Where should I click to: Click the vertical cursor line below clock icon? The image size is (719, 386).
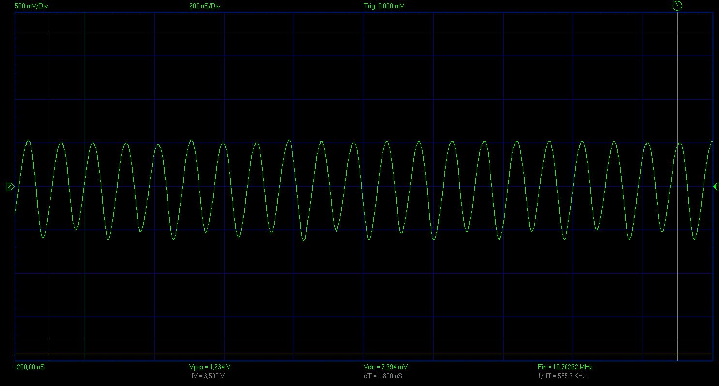coord(677,97)
